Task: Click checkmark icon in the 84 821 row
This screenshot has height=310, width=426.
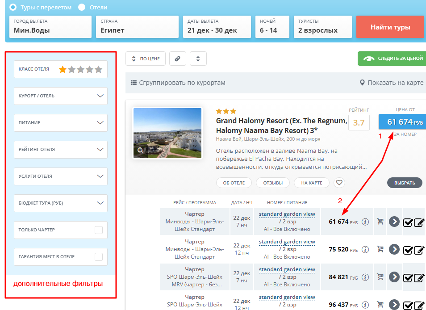Action: coord(408,277)
